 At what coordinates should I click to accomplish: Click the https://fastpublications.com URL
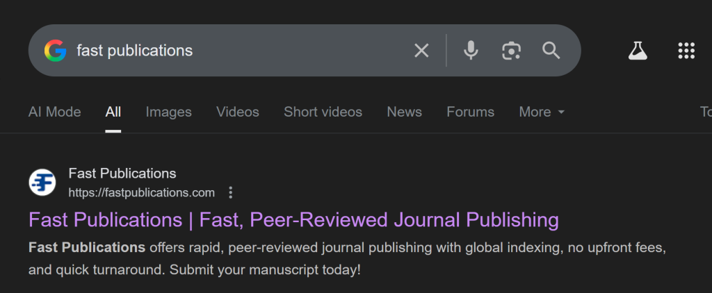[x=141, y=193]
